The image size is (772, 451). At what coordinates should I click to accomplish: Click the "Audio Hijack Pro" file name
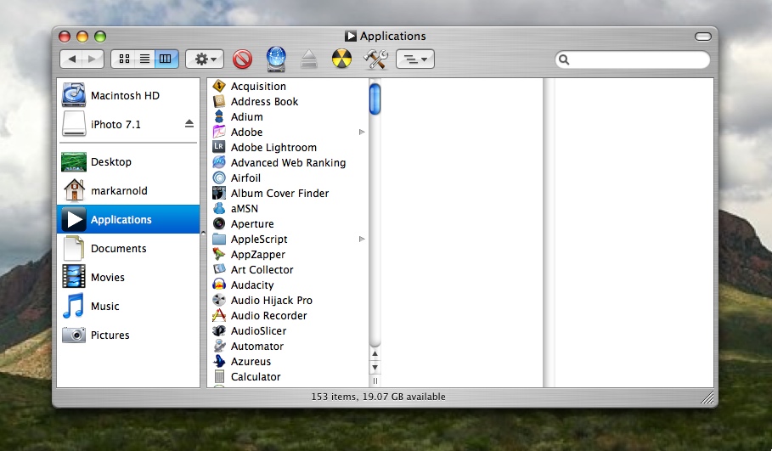[271, 301]
